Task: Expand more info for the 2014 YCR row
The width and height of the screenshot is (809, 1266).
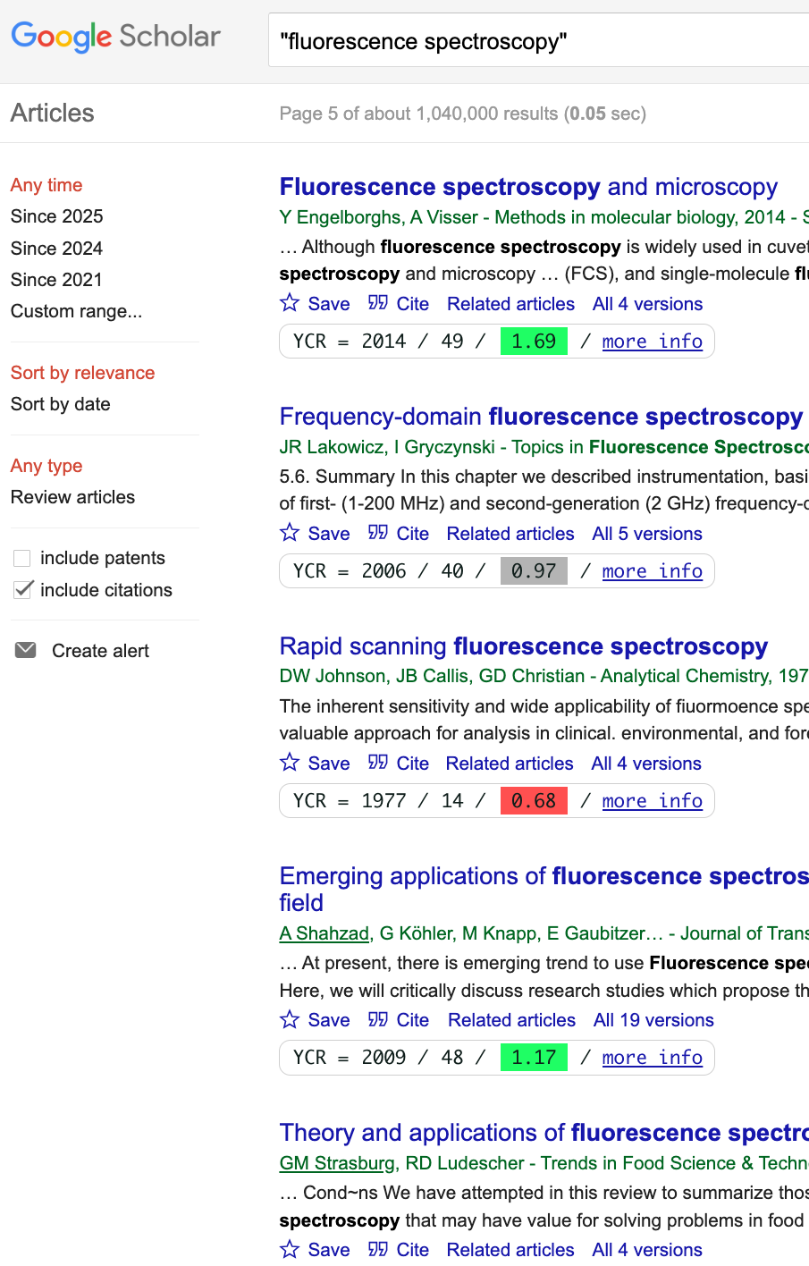Action: pyautogui.click(x=652, y=342)
